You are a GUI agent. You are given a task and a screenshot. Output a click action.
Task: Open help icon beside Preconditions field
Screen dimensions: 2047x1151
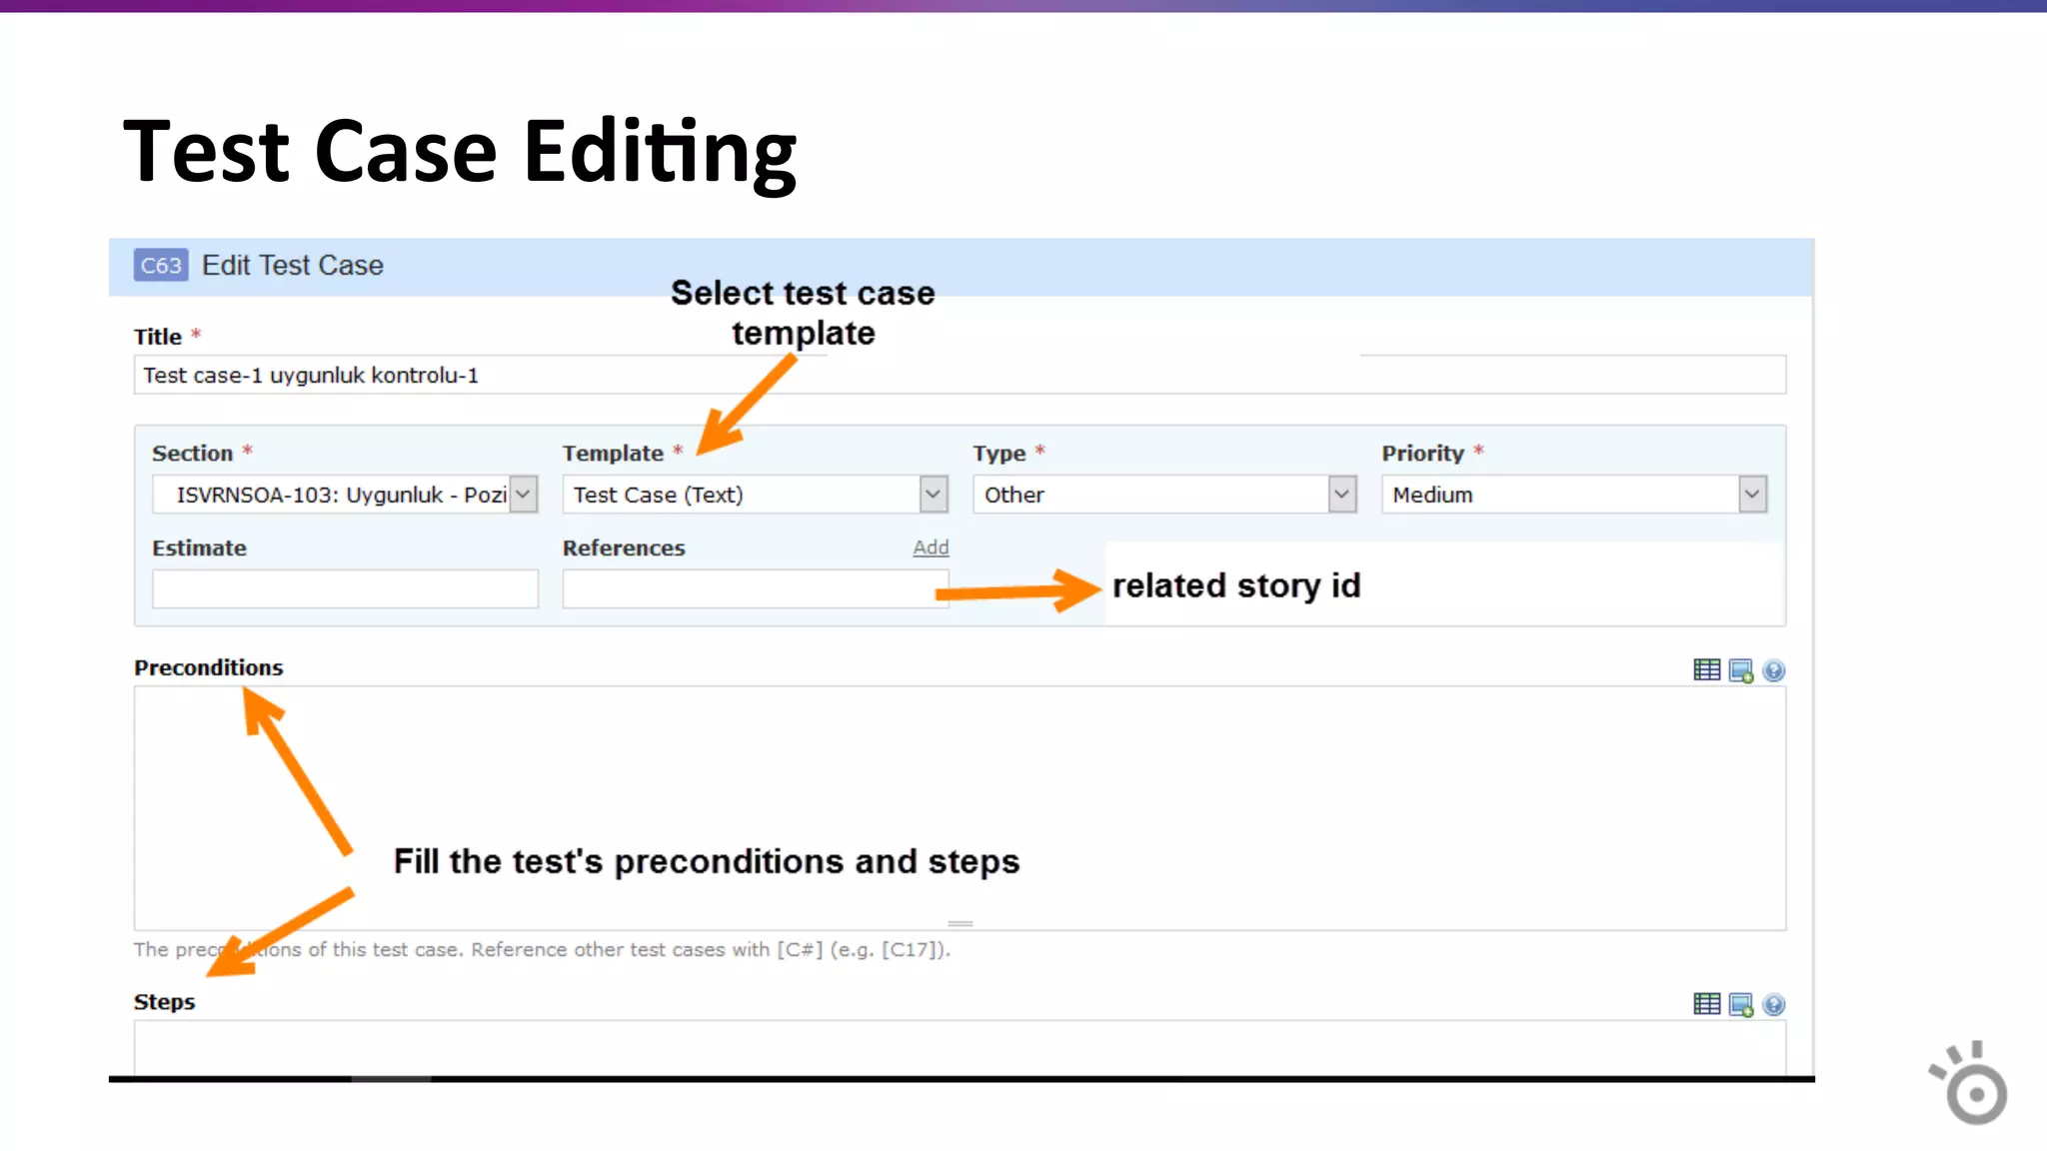tap(1773, 670)
